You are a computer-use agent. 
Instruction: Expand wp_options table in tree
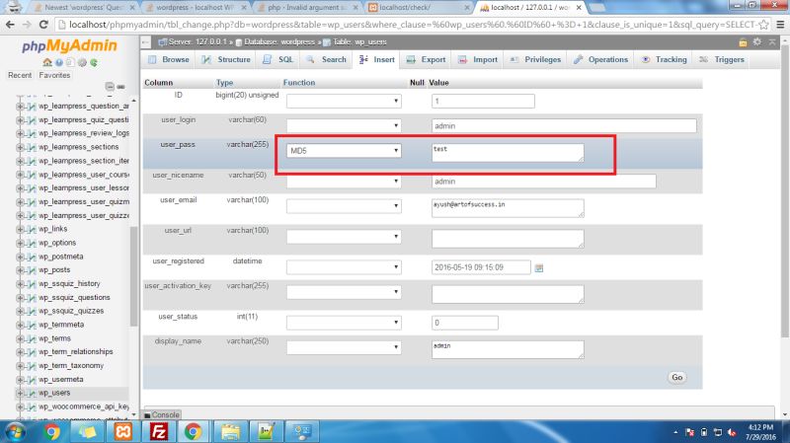click(x=20, y=243)
